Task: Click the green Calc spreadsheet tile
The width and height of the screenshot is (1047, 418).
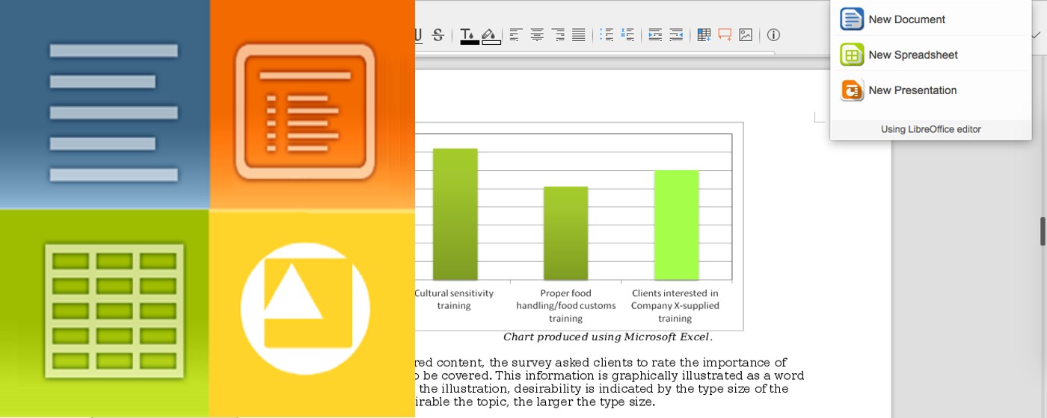Action: pyautogui.click(x=105, y=313)
